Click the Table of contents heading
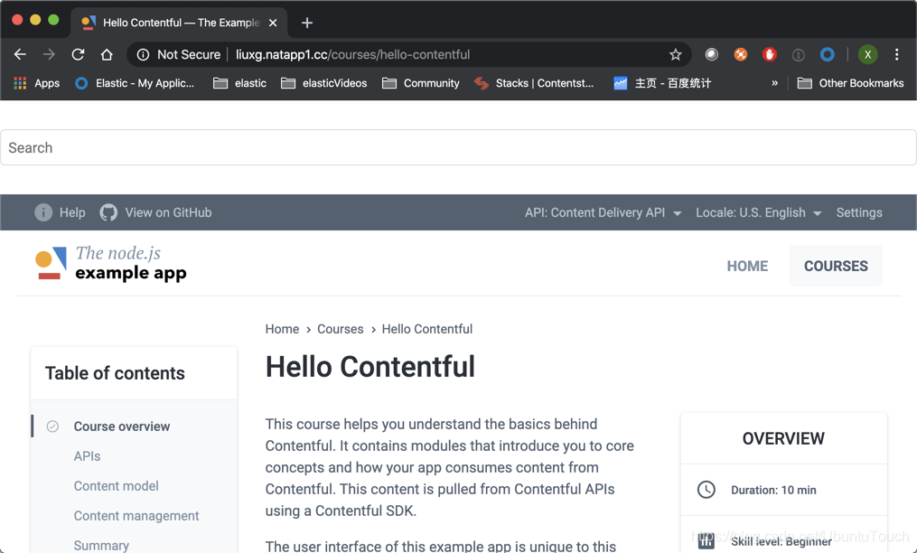This screenshot has width=917, height=553. [115, 373]
